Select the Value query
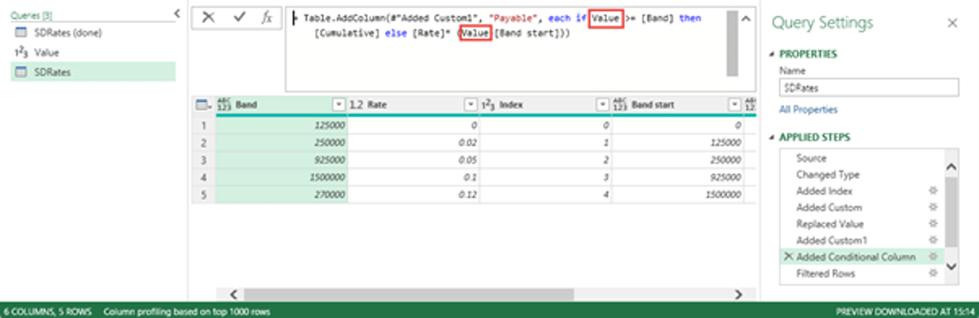Screen dimensions: 979x318 coord(47,53)
